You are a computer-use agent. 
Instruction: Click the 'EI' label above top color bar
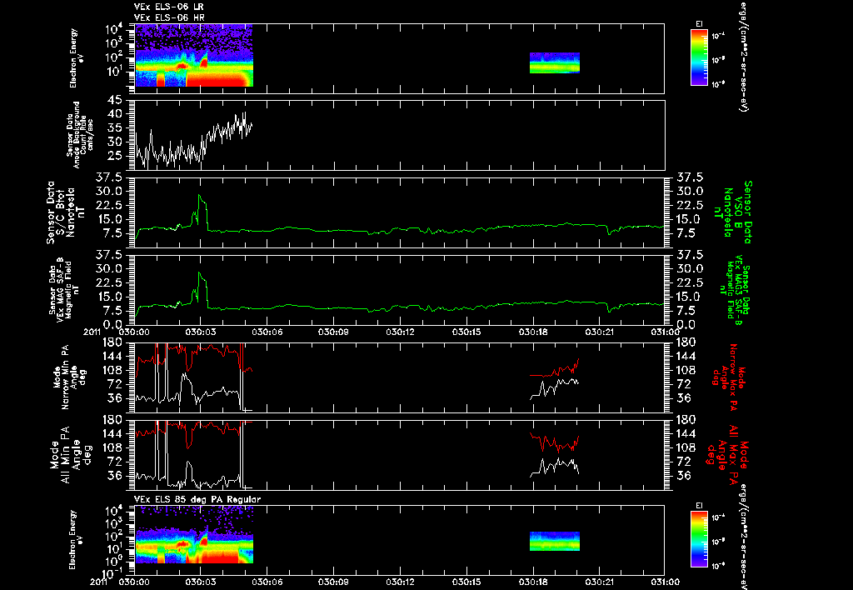coord(699,24)
